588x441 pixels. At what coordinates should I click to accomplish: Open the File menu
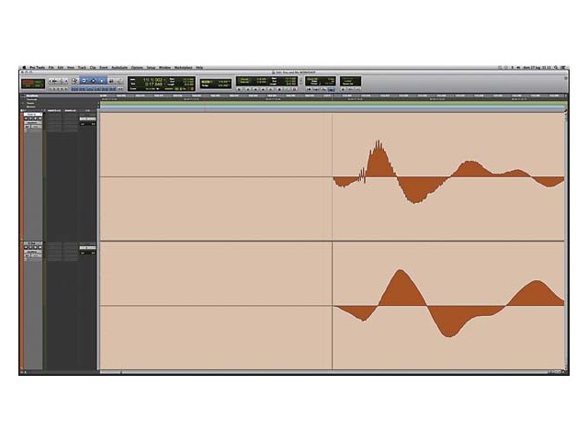click(x=51, y=67)
